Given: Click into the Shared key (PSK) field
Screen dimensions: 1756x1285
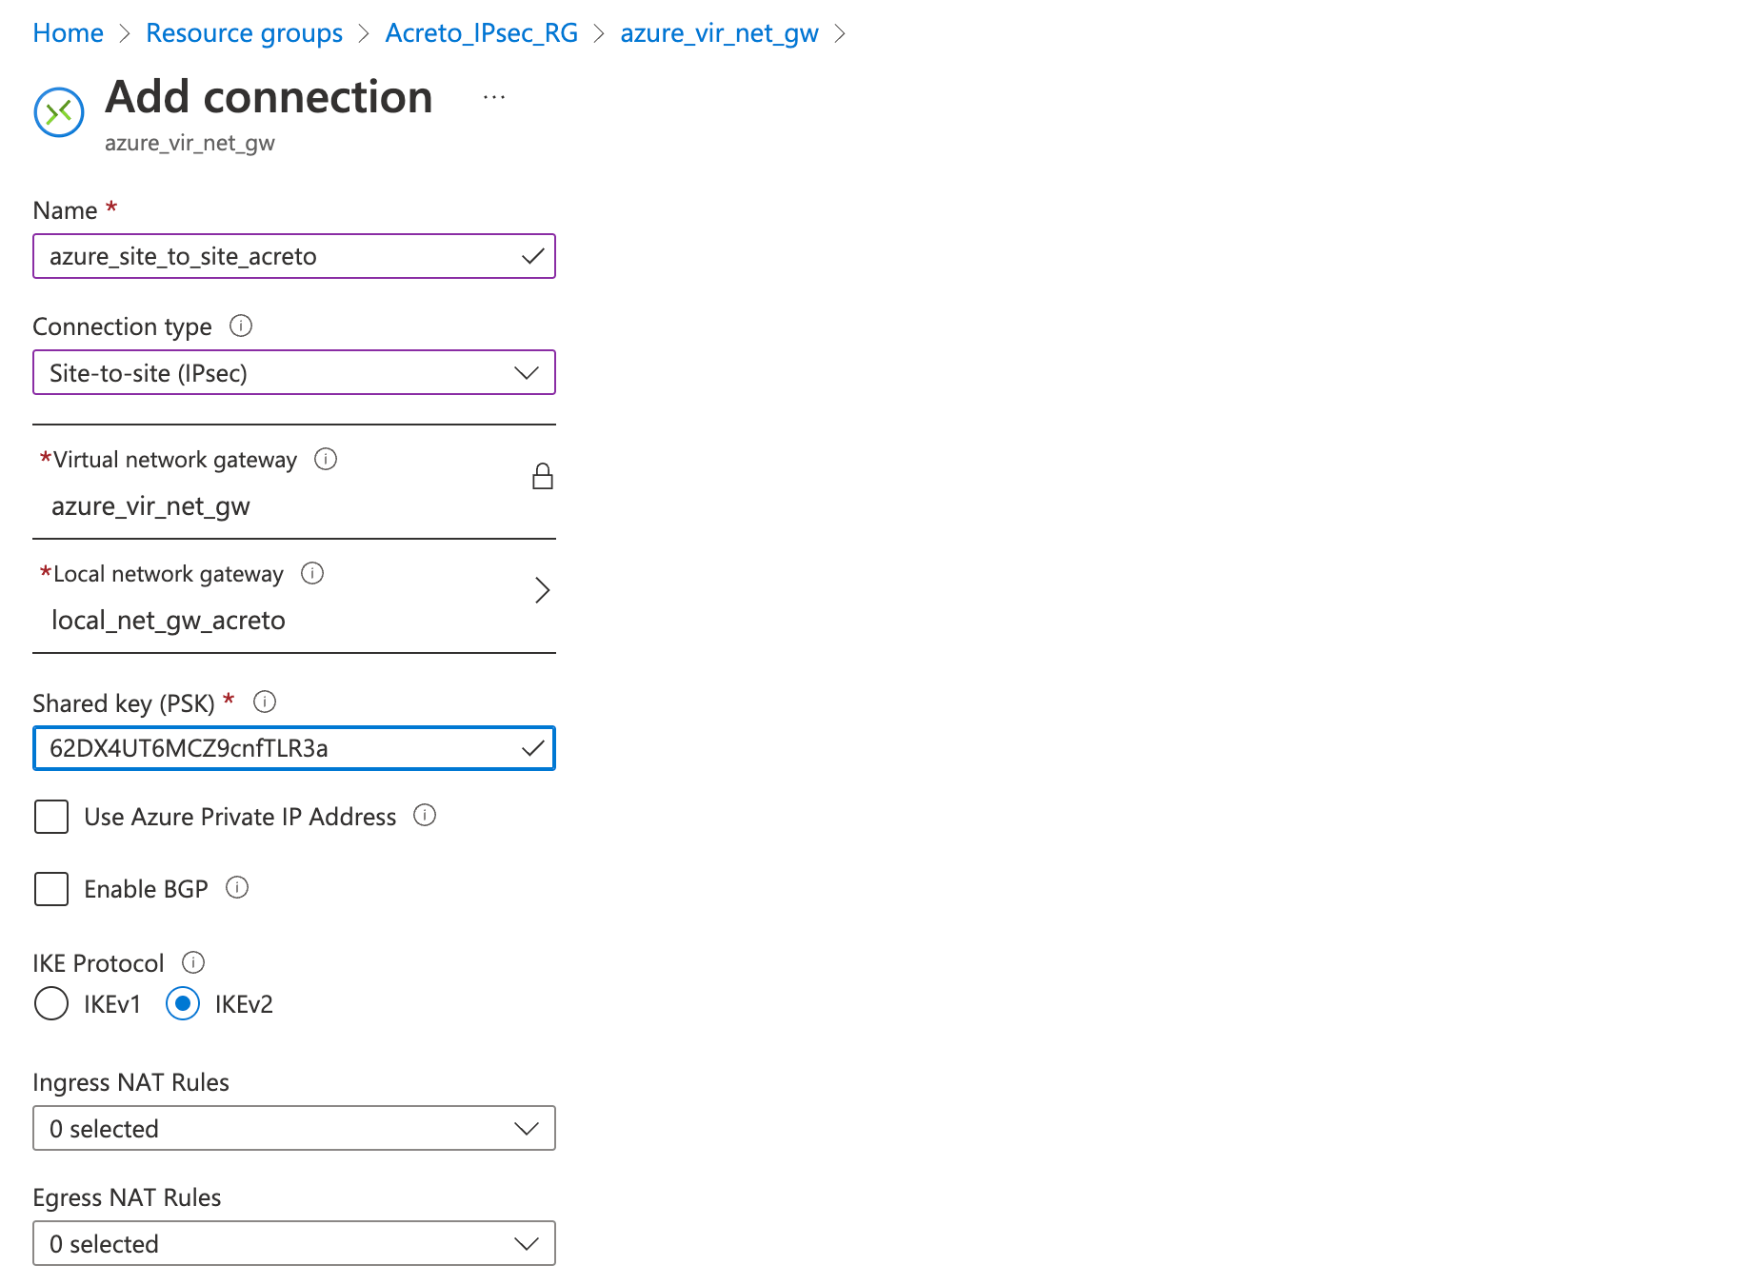Looking at the screenshot, I should [294, 748].
